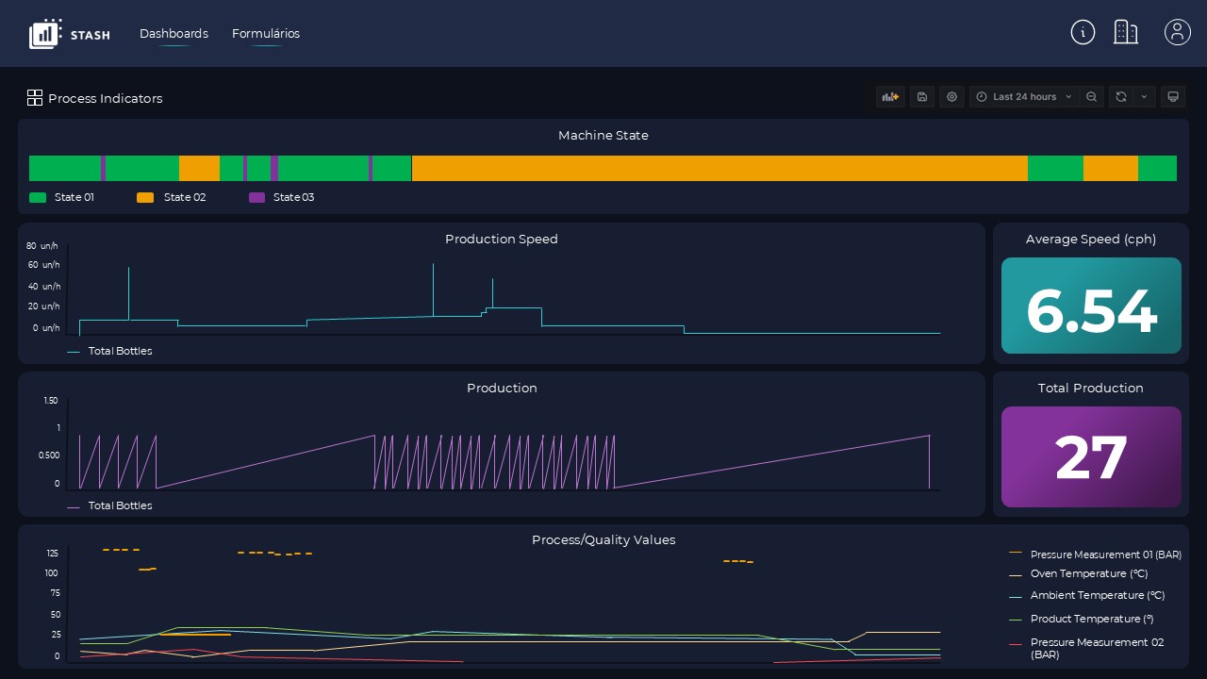Open the user profile icon
The height and width of the screenshot is (679, 1207).
pos(1178,32)
